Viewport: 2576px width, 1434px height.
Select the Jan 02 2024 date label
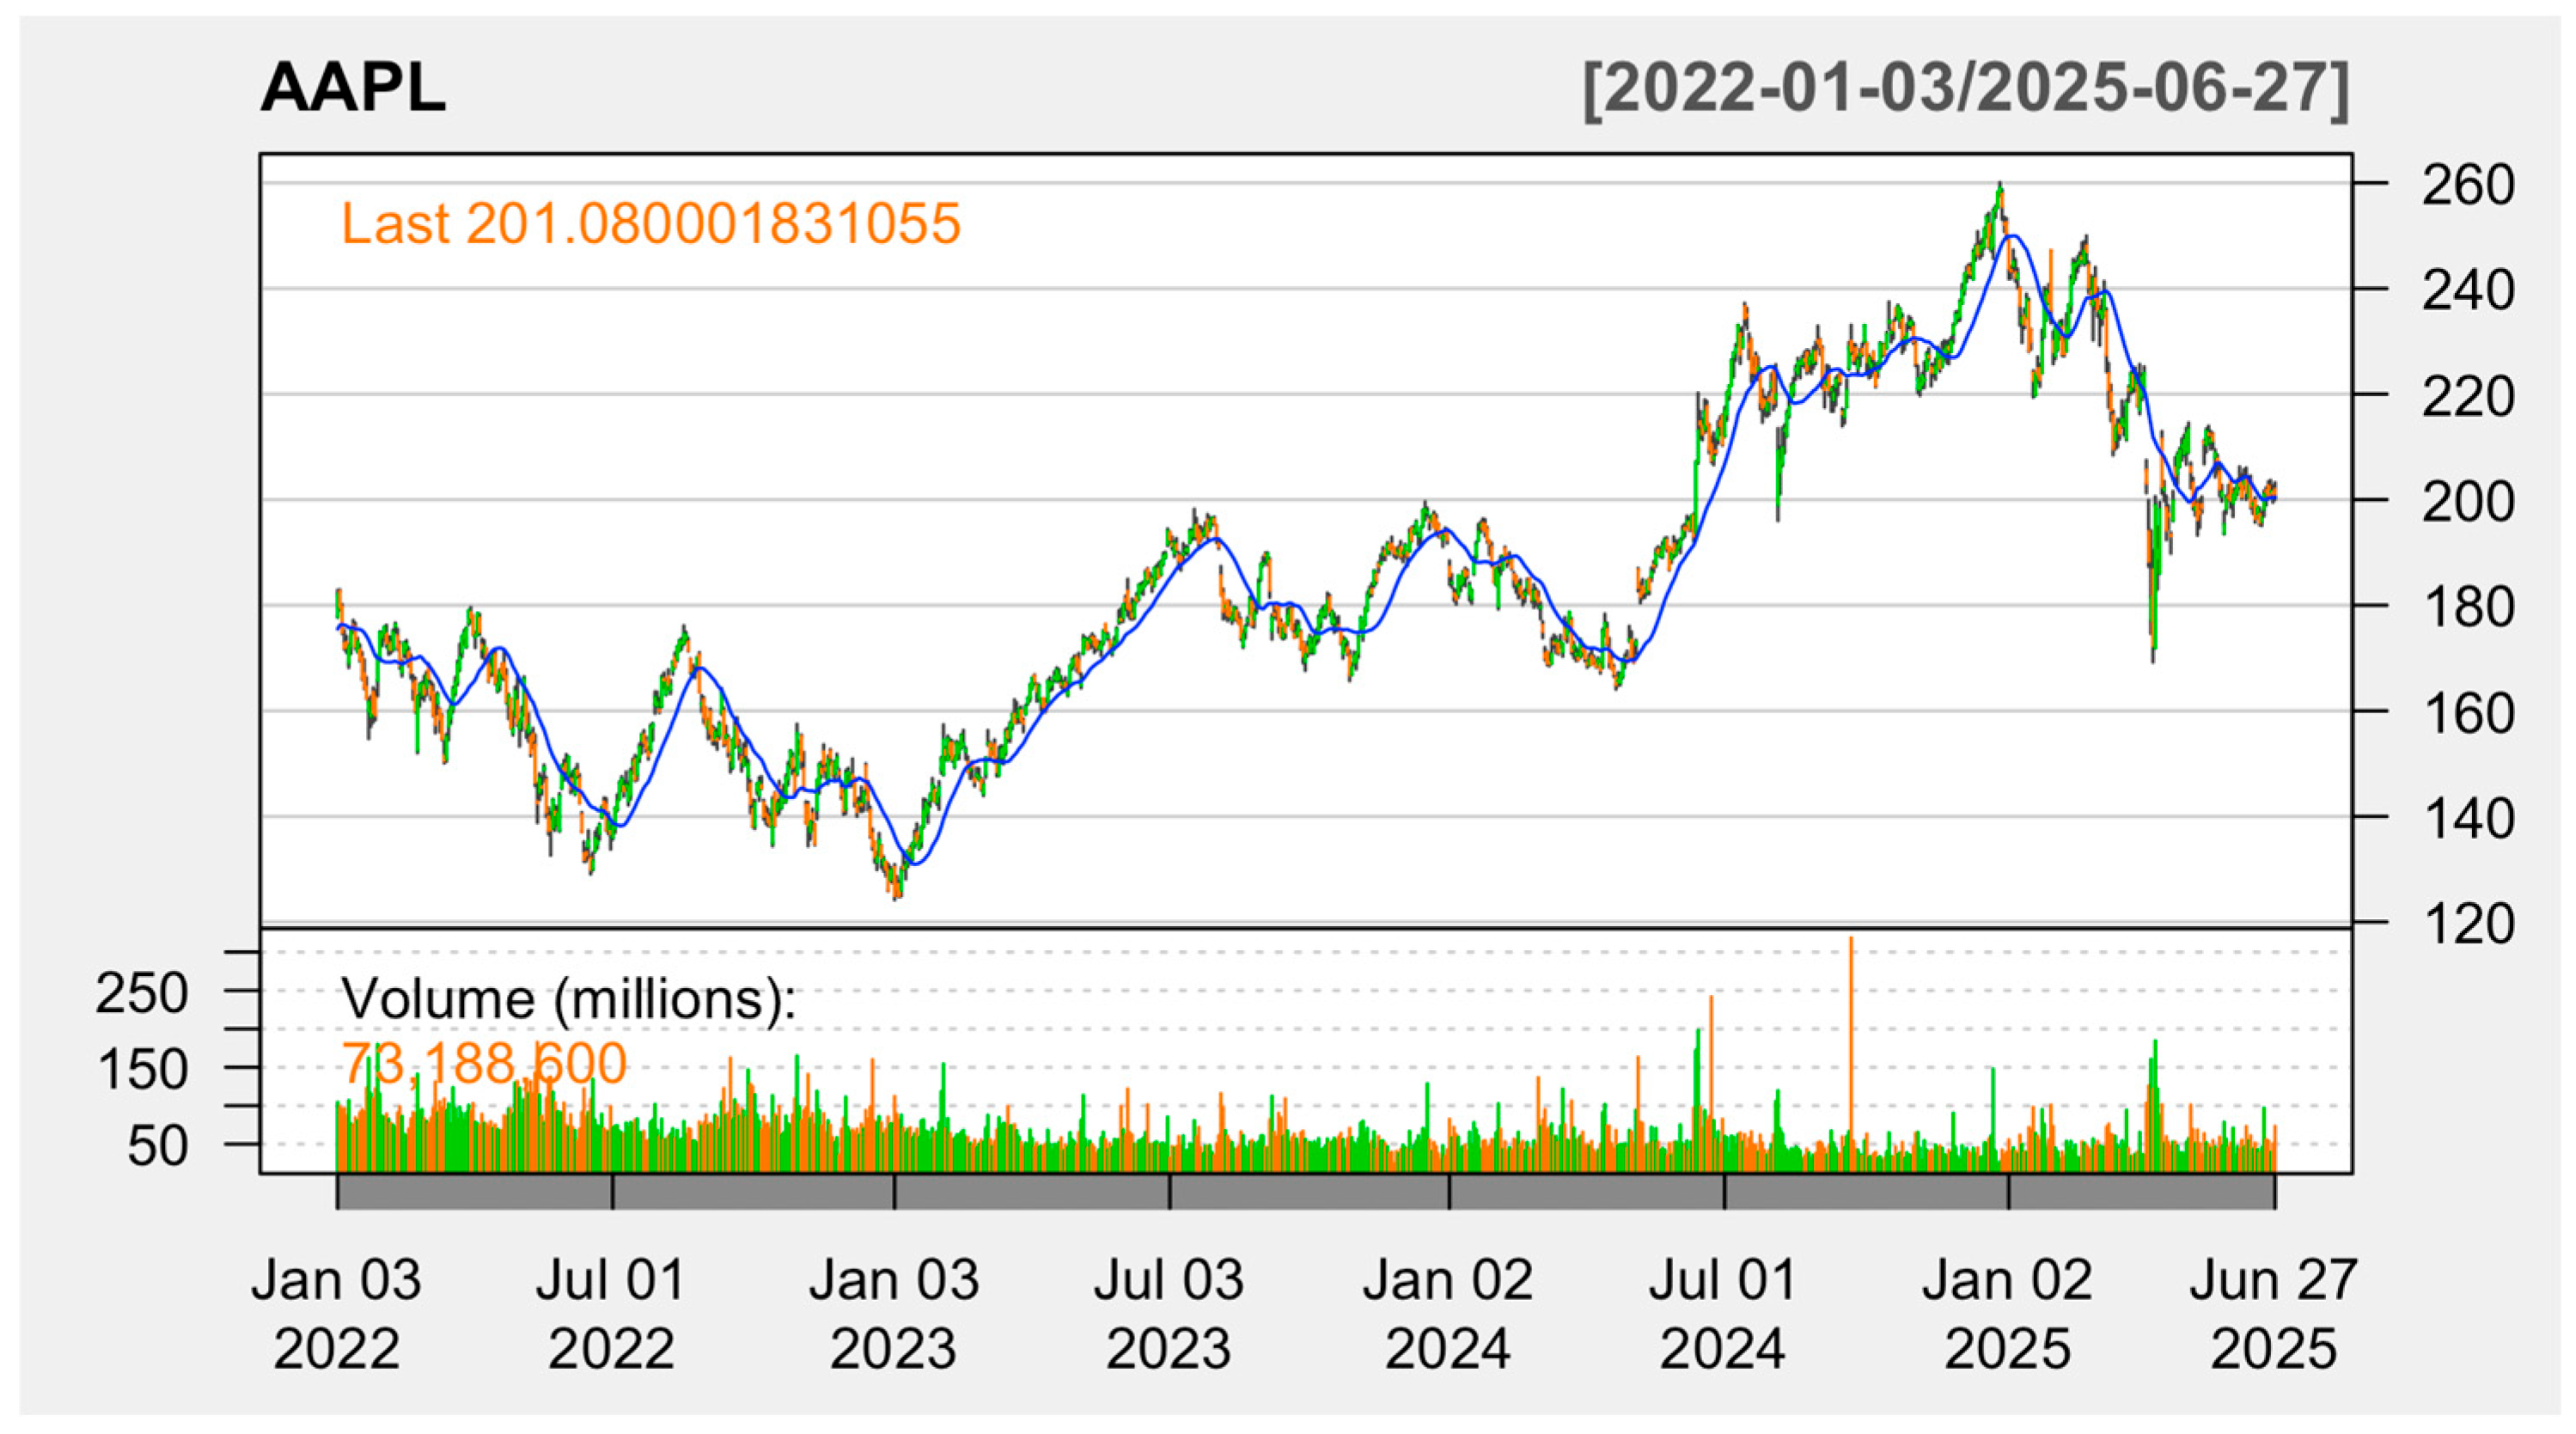click(1447, 1314)
